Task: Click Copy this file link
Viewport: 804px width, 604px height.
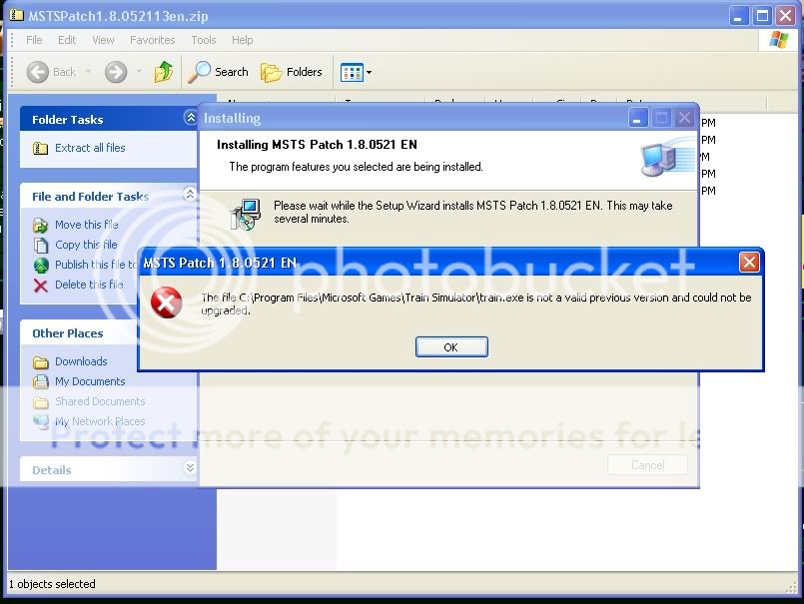Action: click(86, 245)
